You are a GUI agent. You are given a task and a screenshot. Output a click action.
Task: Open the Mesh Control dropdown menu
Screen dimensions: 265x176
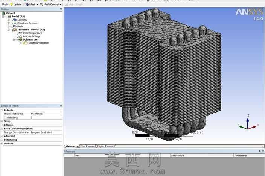tap(60, 5)
